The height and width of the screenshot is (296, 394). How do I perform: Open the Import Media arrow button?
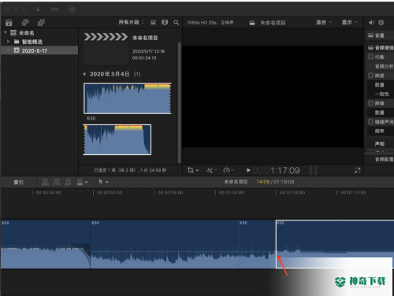(38, 9)
